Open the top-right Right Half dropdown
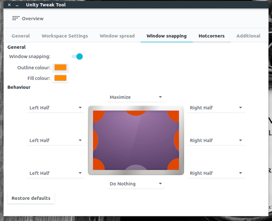The width and height of the screenshot is (272, 221). coord(216,108)
